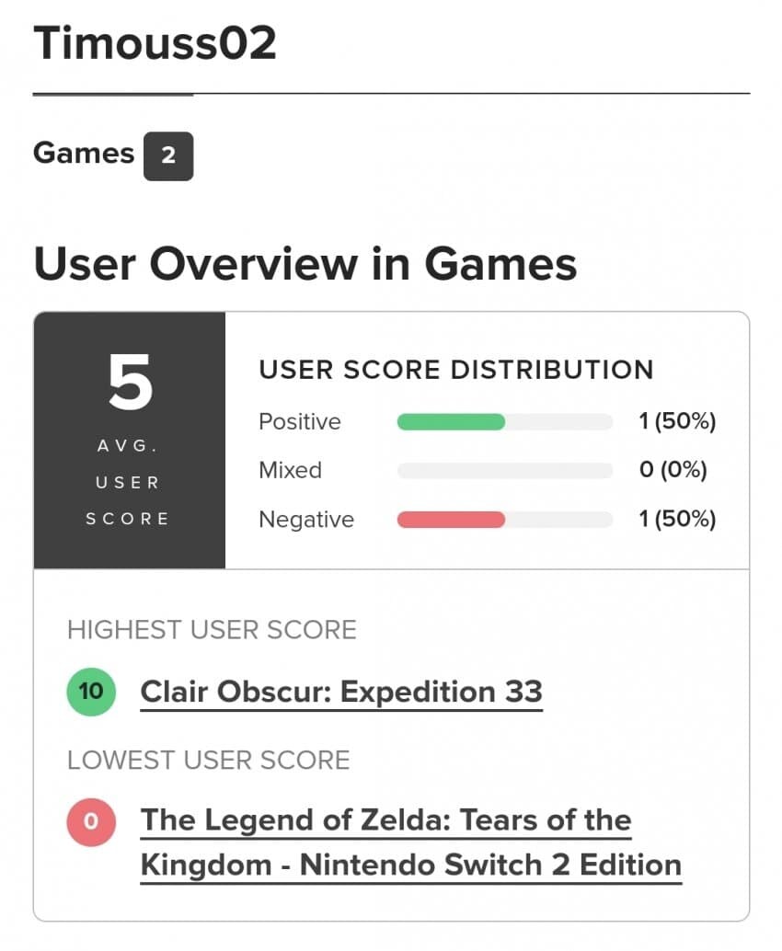The width and height of the screenshot is (782, 951).
Task: Click the empty Mixed distribution bar
Action: coord(504,471)
